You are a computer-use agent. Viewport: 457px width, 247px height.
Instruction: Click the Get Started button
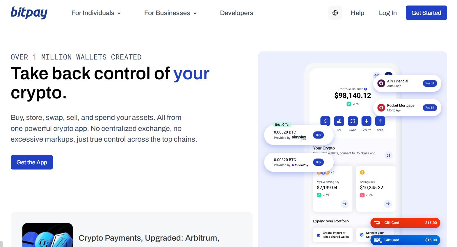[x=426, y=13]
